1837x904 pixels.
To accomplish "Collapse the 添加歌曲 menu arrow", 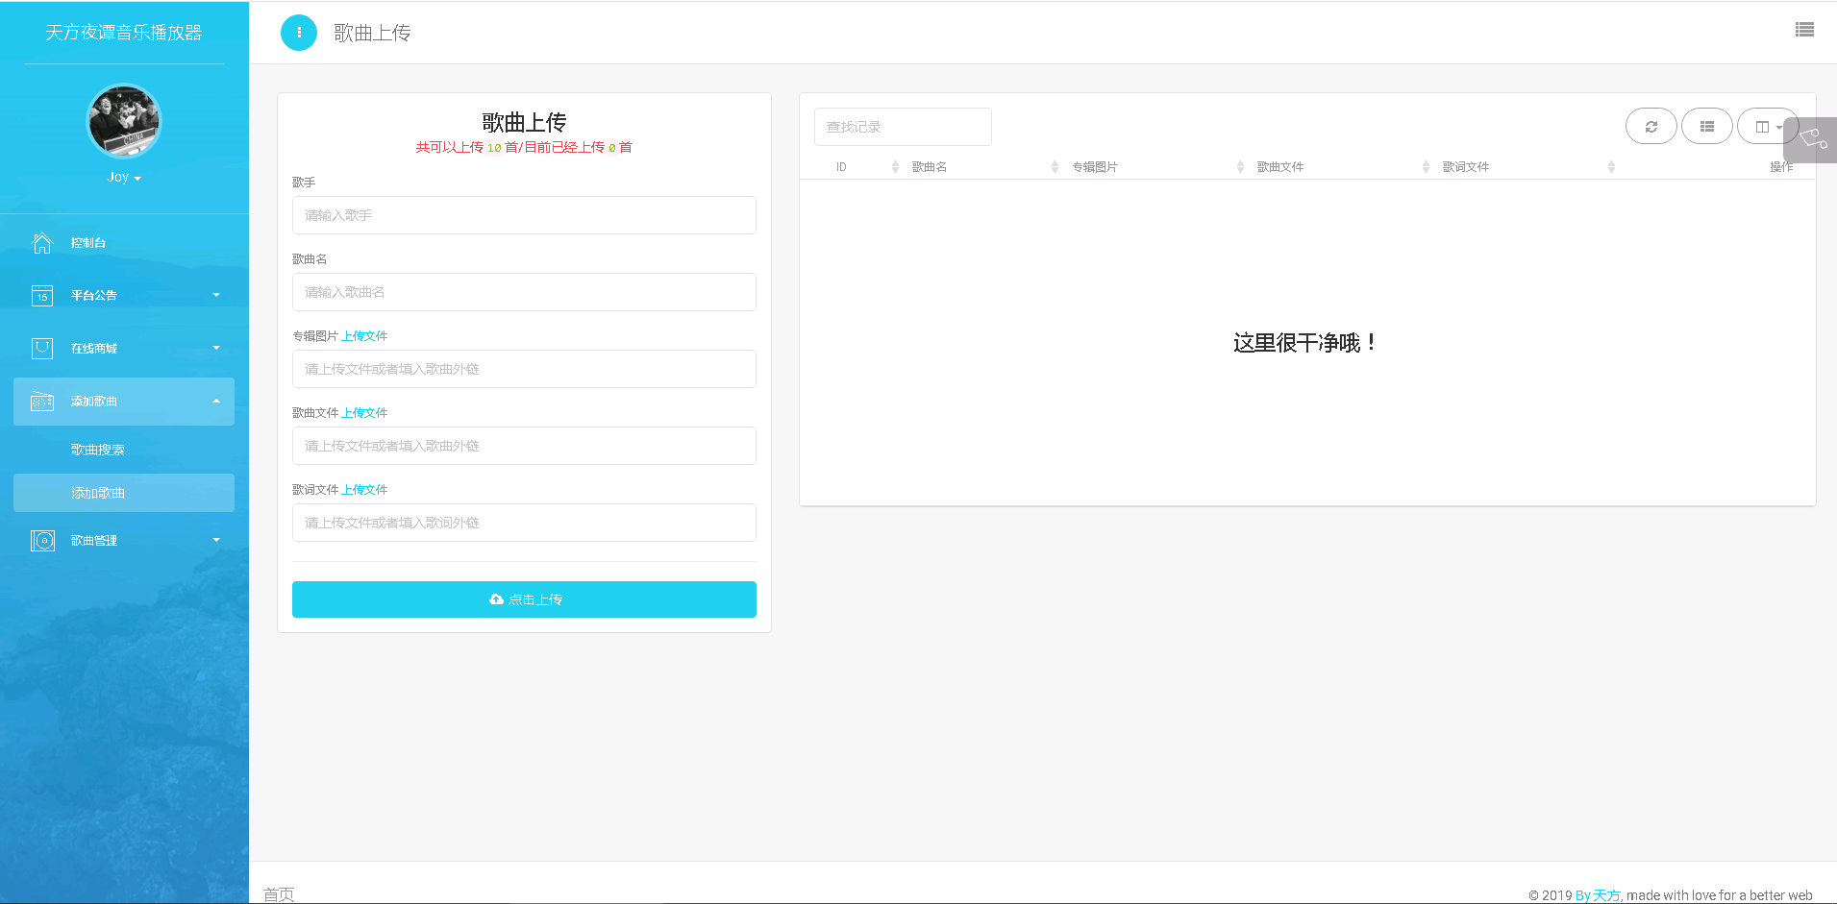I will [216, 401].
